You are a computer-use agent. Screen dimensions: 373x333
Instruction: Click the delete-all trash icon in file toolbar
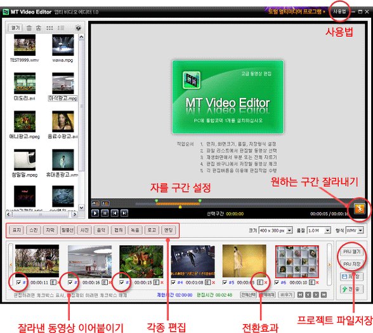pos(39,28)
